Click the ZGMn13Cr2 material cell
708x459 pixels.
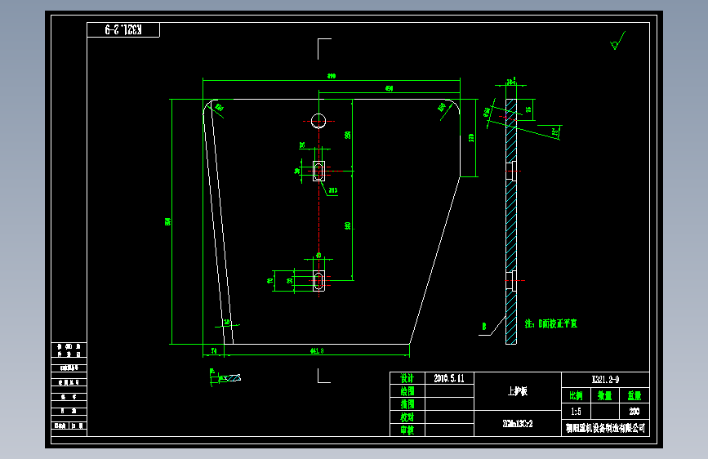coord(518,423)
